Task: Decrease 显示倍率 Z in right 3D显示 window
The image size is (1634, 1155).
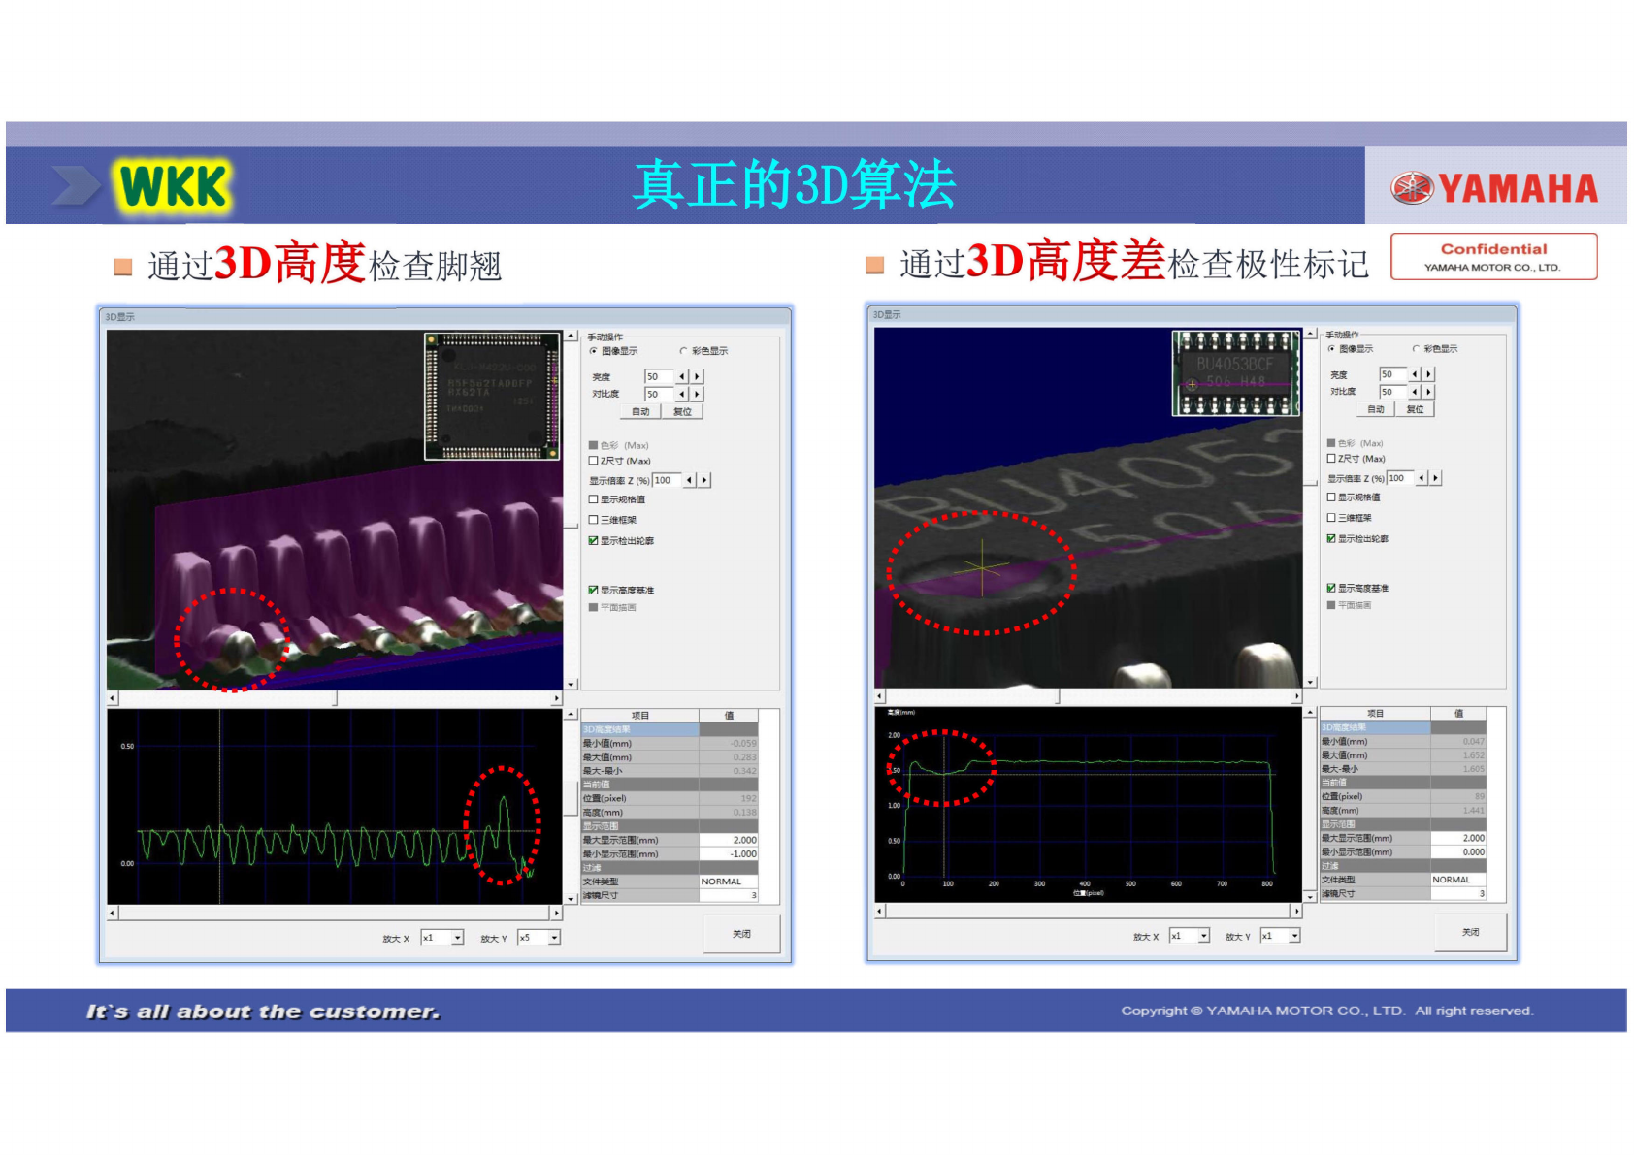Action: pos(1422,478)
